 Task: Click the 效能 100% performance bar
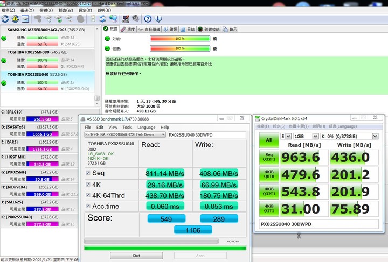pos(180,39)
